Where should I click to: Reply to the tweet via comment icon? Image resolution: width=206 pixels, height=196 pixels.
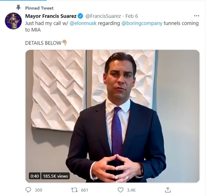(28, 189)
